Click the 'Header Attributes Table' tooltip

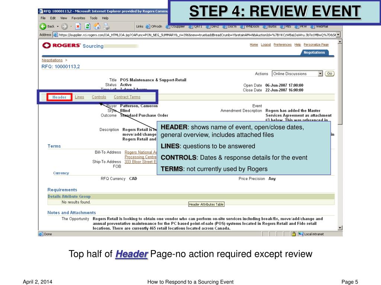(206, 204)
